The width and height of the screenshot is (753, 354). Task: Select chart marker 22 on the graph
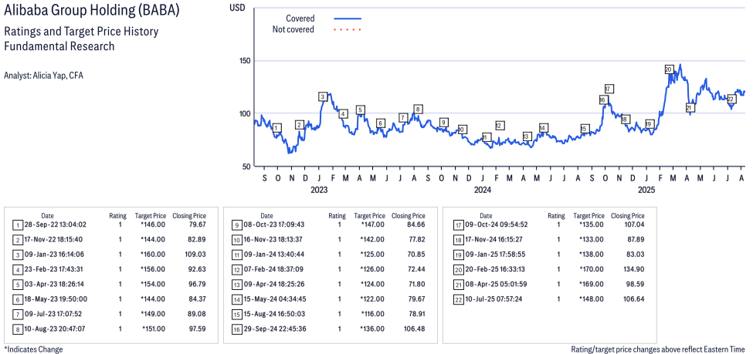tap(731, 99)
